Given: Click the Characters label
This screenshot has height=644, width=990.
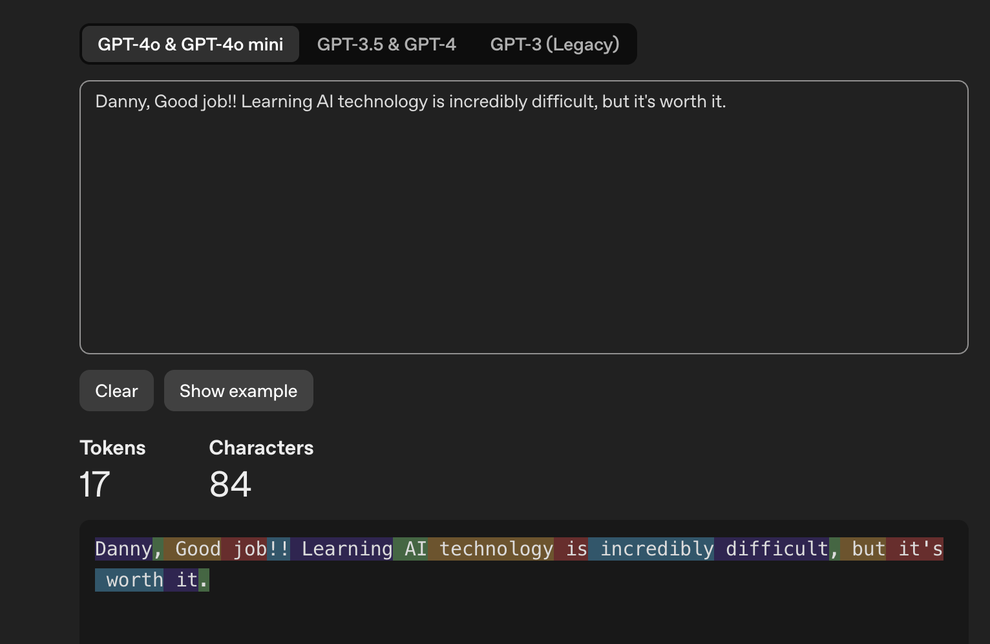Looking at the screenshot, I should [261, 447].
